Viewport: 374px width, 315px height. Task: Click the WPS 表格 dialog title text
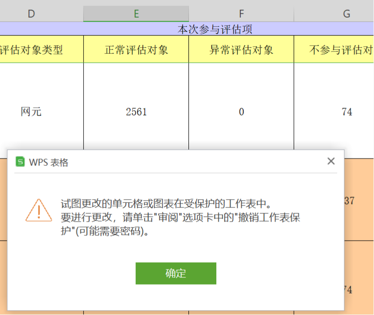tap(49, 162)
